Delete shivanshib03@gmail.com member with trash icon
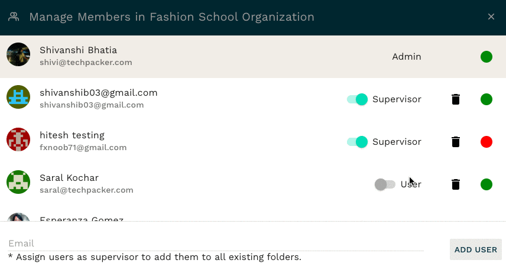 pos(456,99)
